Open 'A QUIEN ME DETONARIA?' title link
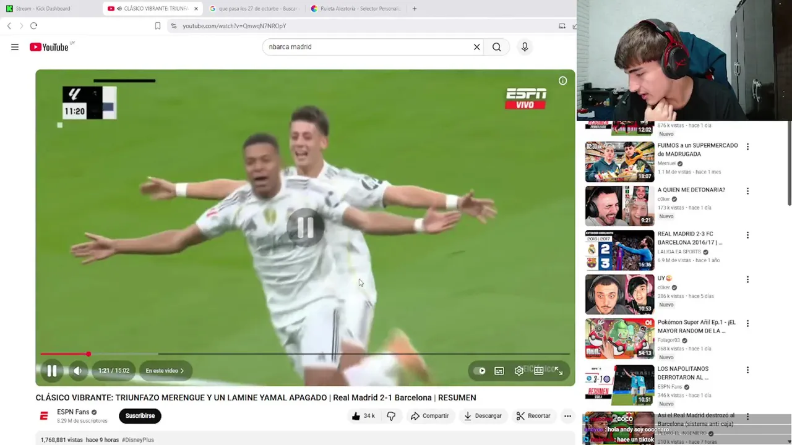The height and width of the screenshot is (445, 792). (x=691, y=190)
